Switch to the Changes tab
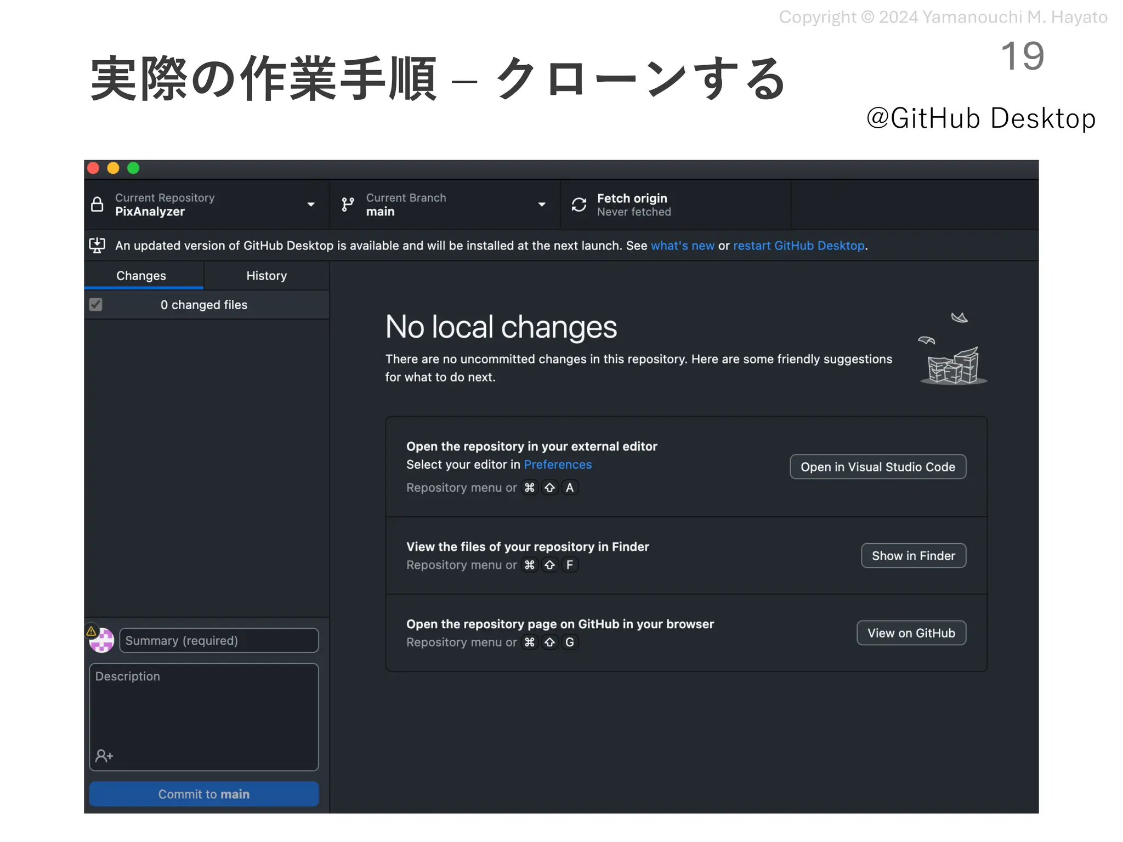 point(144,275)
